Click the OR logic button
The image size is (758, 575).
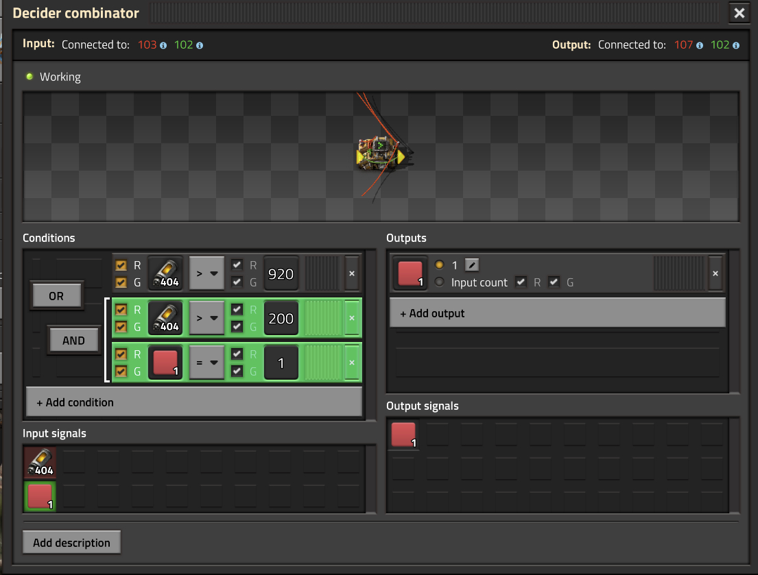pyautogui.click(x=57, y=296)
